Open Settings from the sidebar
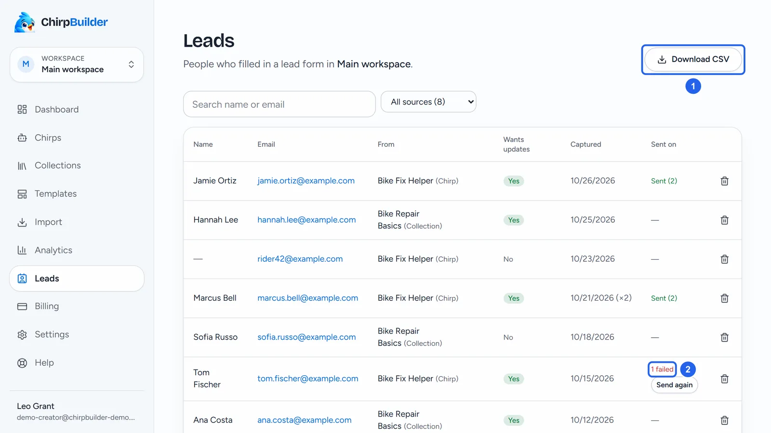The image size is (771, 433). (77, 334)
